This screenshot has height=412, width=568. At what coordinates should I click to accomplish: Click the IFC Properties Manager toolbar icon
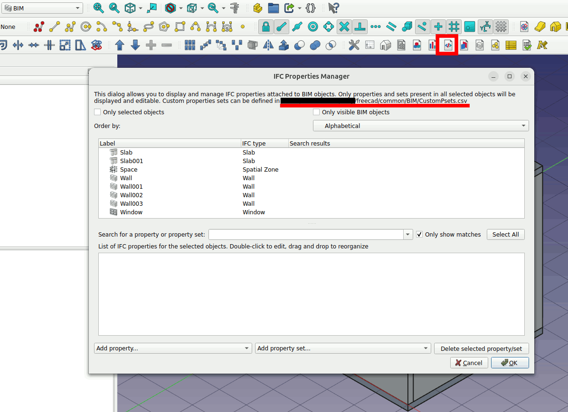(447, 45)
